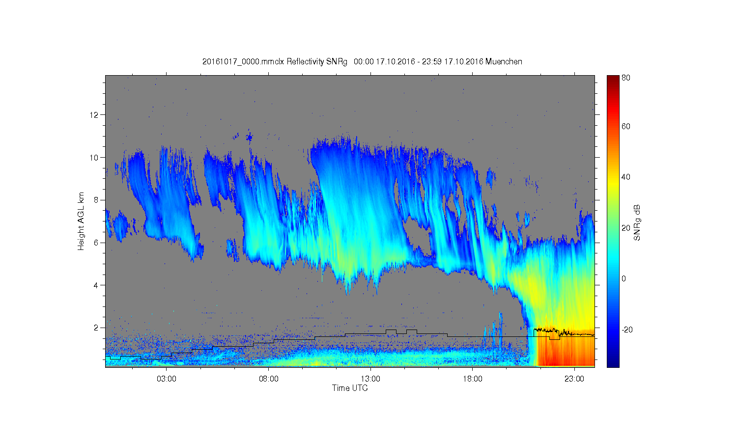The image size is (737, 442).
Task: Click the 'Time UTC' axis label
Action: [x=350, y=388]
